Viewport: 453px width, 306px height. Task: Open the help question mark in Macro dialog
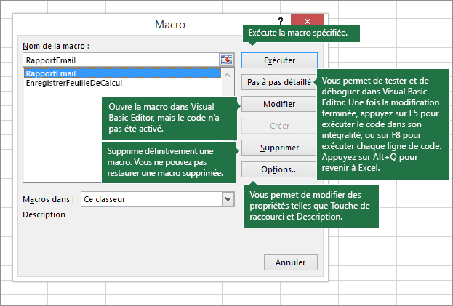(x=281, y=21)
